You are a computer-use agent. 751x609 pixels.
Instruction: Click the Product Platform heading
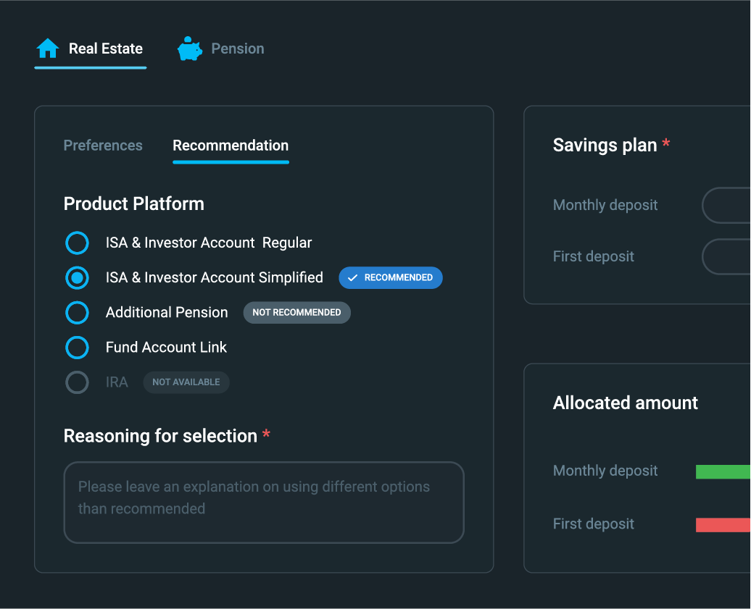point(134,203)
